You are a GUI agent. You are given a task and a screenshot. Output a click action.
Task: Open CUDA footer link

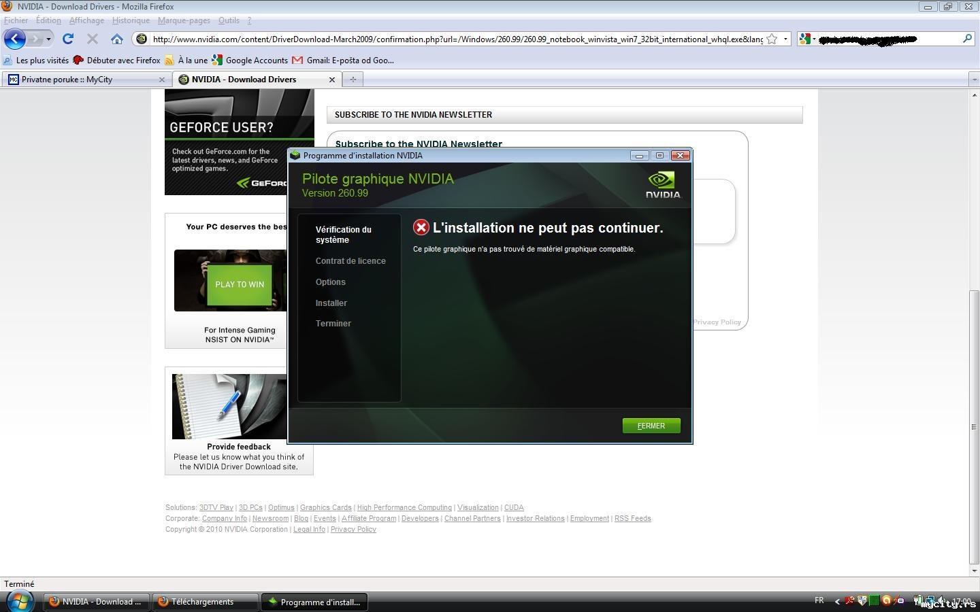pyautogui.click(x=514, y=507)
